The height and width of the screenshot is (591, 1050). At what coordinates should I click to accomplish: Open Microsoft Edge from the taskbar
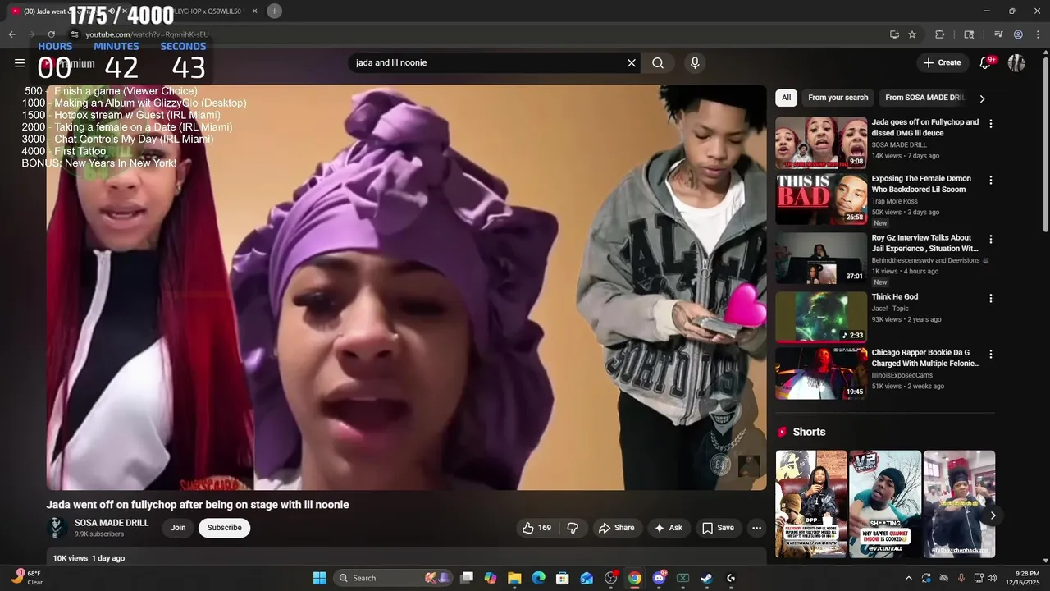click(538, 578)
